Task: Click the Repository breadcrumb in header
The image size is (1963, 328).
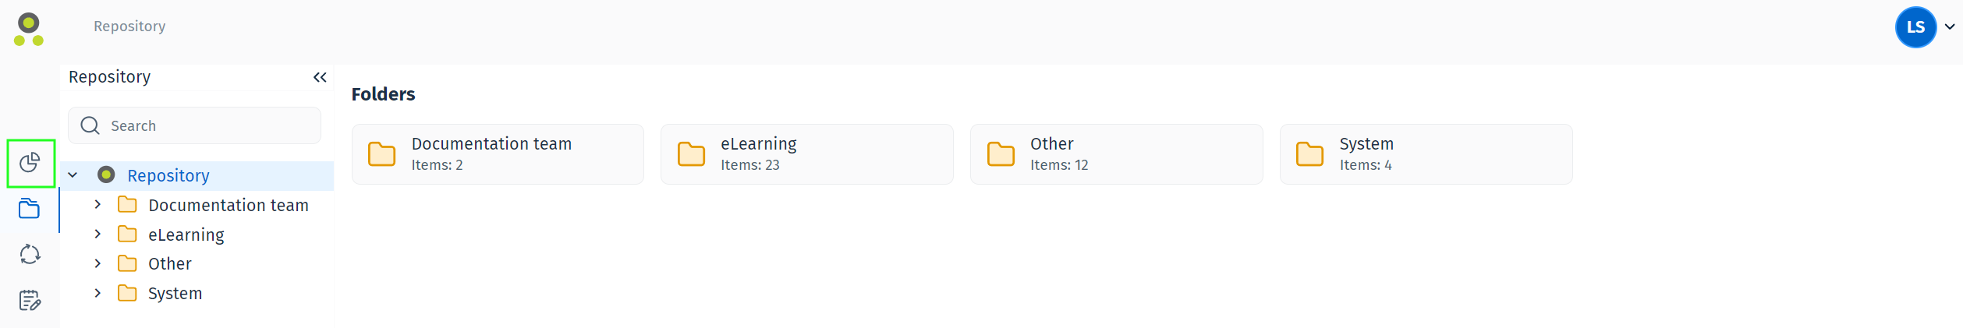Action: [x=129, y=26]
